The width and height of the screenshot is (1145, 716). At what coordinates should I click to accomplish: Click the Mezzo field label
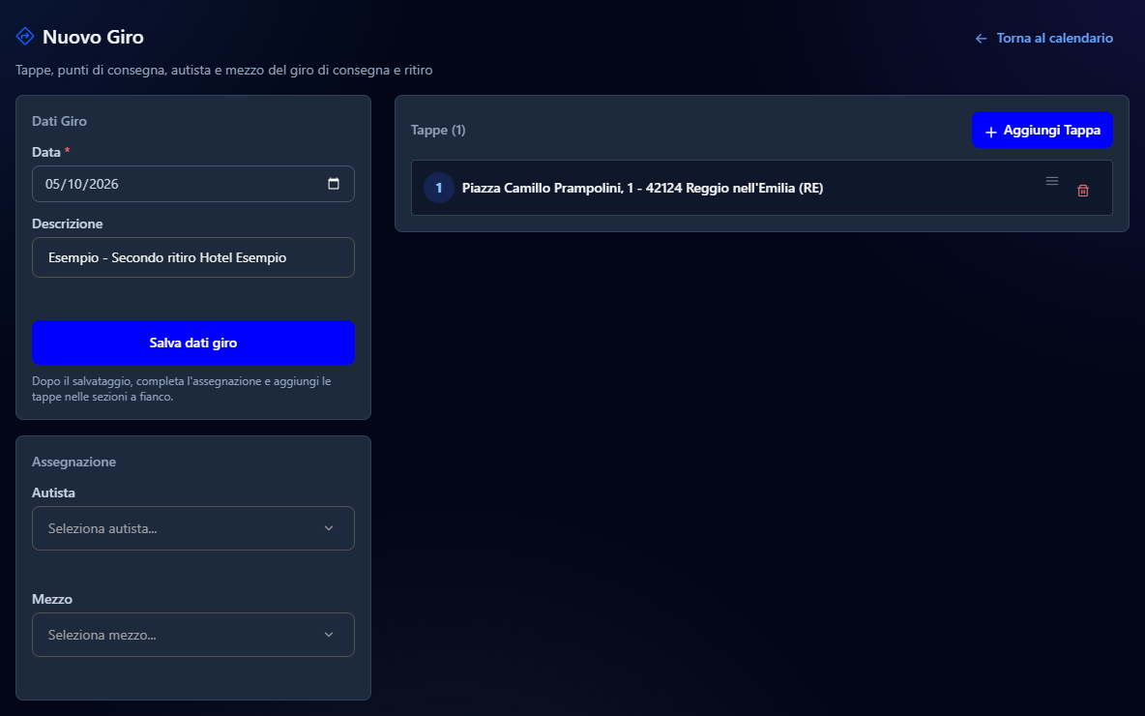[52, 599]
